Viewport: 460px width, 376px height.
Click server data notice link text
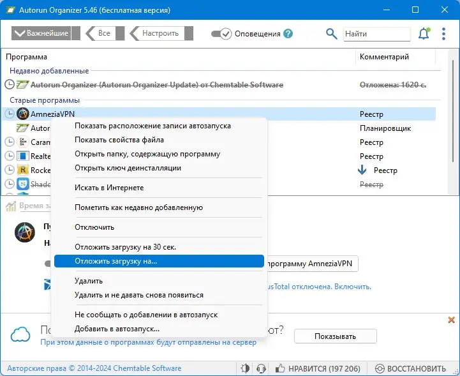(x=149, y=342)
